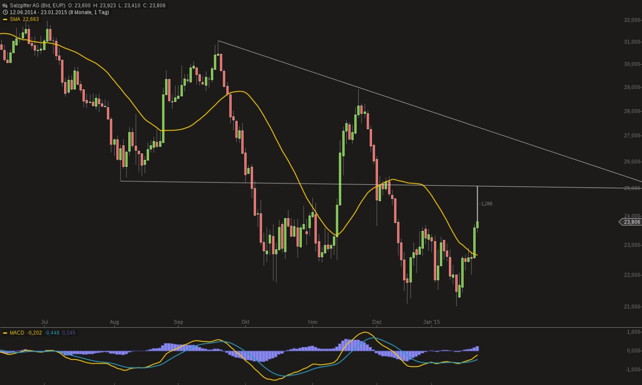Click the SMA 22,663 indicator label
This screenshot has width=642, height=385.
[24, 19]
